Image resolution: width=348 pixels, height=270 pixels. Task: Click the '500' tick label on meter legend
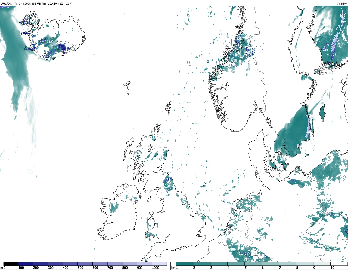click(80, 268)
